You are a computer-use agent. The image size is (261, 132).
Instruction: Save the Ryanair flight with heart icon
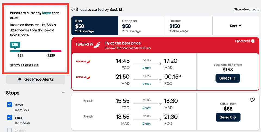pyautogui.click(x=252, y=100)
